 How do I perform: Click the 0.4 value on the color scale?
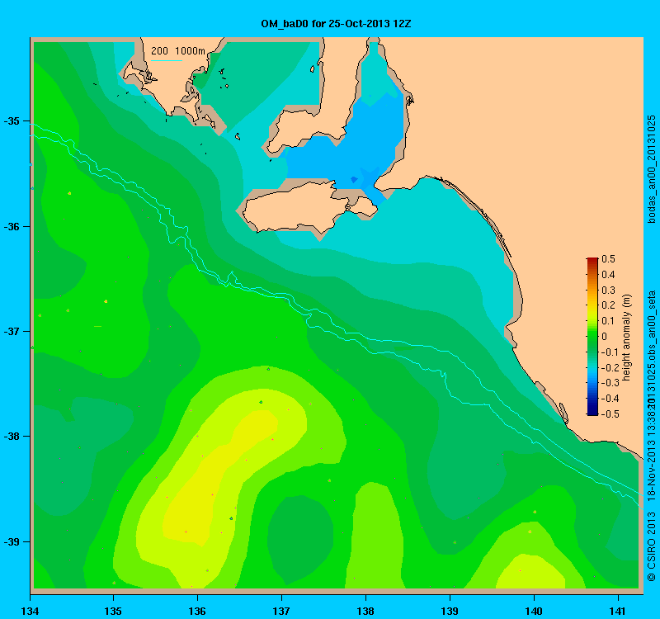coord(608,275)
